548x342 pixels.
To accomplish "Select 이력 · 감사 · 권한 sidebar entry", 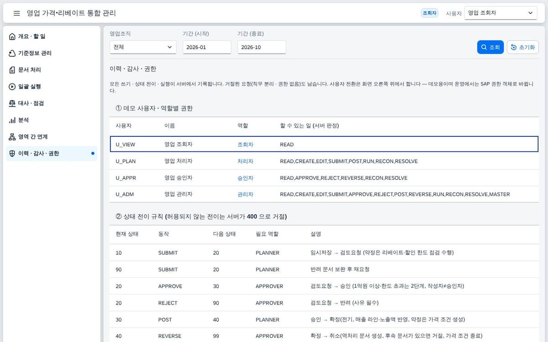I will pos(52,154).
